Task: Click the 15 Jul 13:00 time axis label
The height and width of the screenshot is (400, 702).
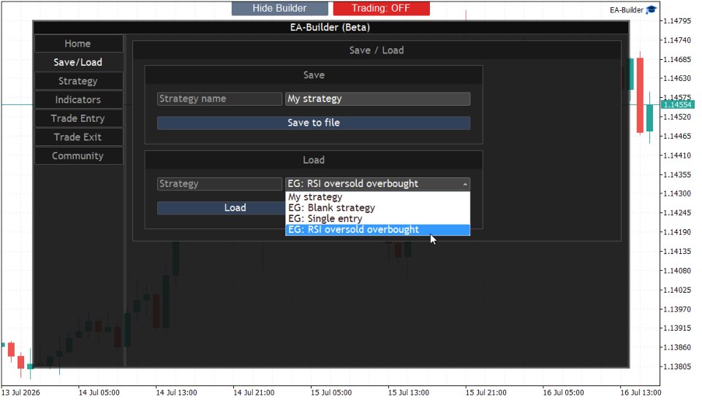Action: point(408,393)
